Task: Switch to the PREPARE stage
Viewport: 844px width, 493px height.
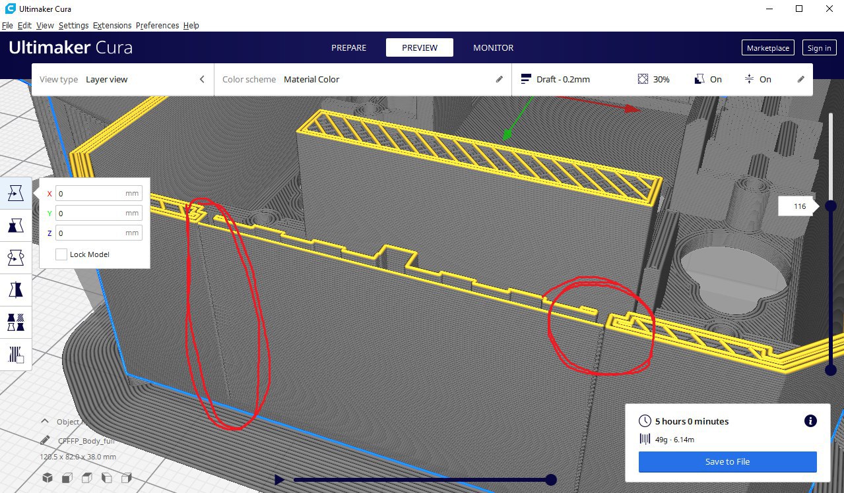Action: point(348,47)
